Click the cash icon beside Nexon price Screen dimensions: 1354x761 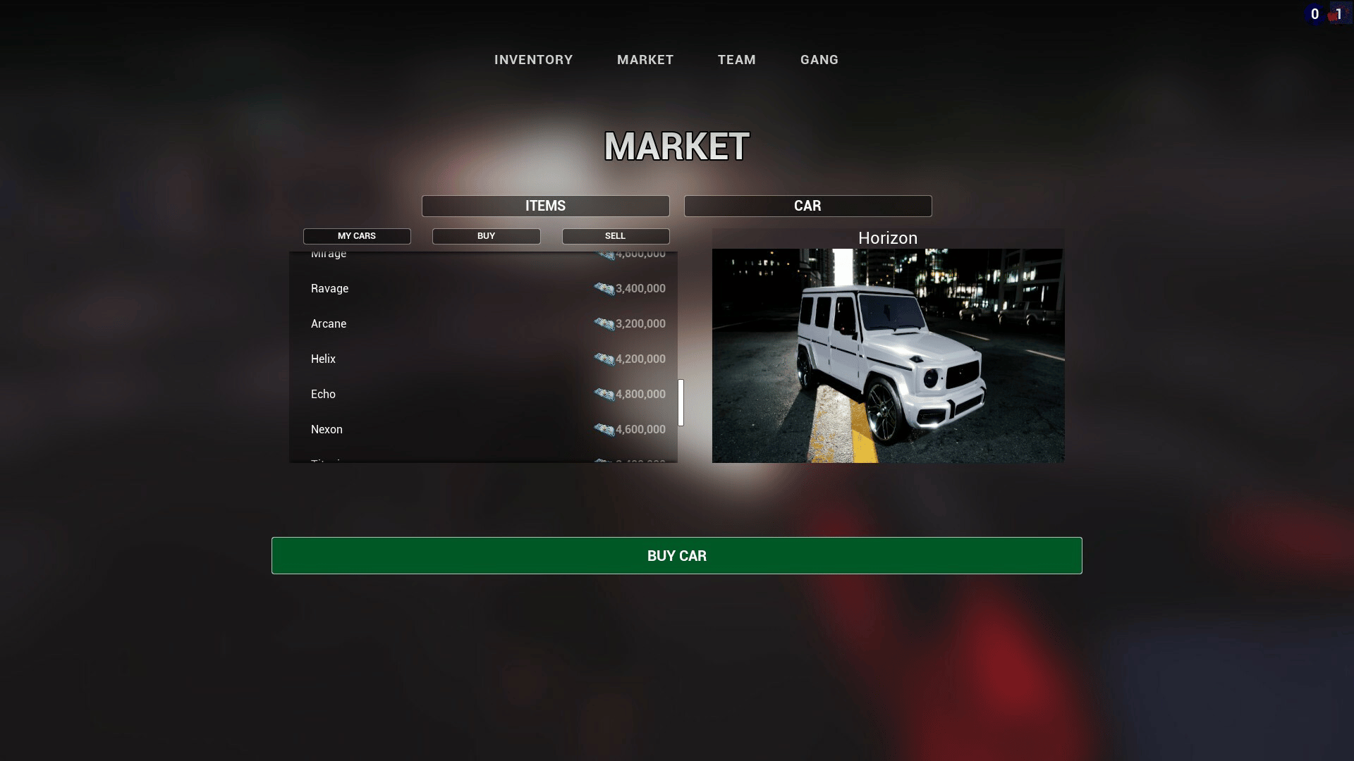tap(604, 430)
